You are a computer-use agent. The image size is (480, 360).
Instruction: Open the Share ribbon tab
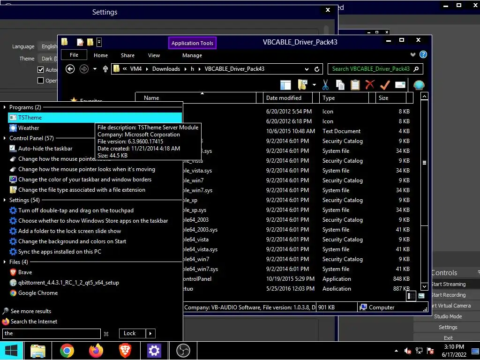point(127,55)
